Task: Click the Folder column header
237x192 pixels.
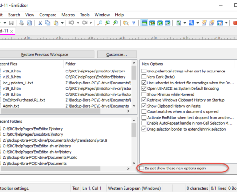Action: [97, 64]
